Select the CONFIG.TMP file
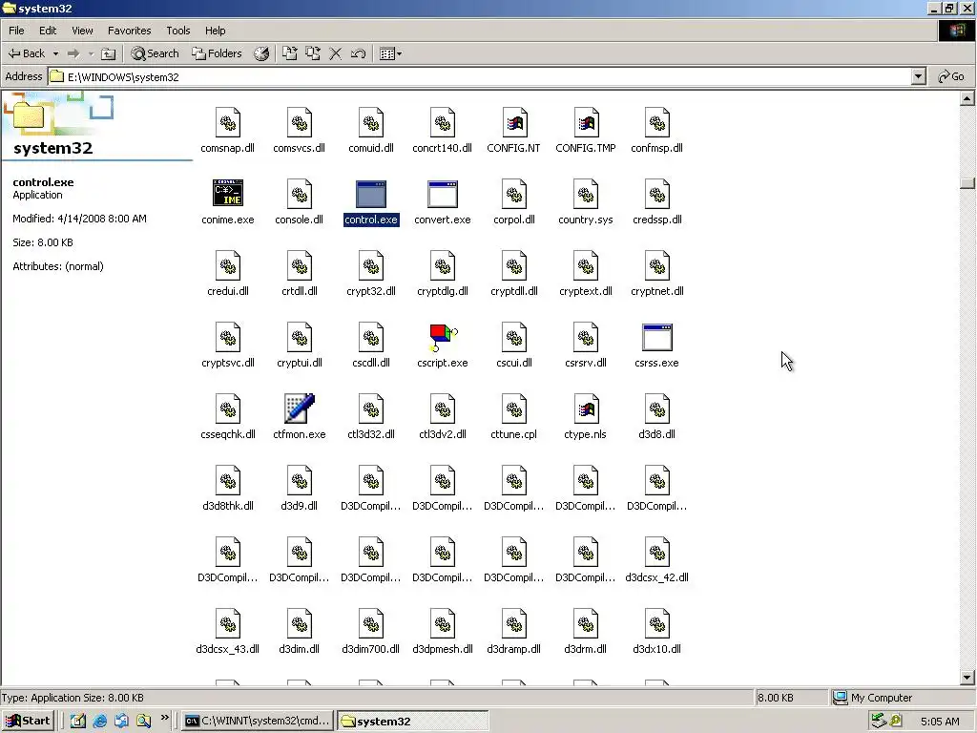 (586, 130)
